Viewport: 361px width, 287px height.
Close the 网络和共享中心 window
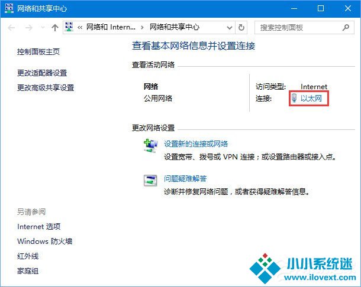[x=348, y=8]
